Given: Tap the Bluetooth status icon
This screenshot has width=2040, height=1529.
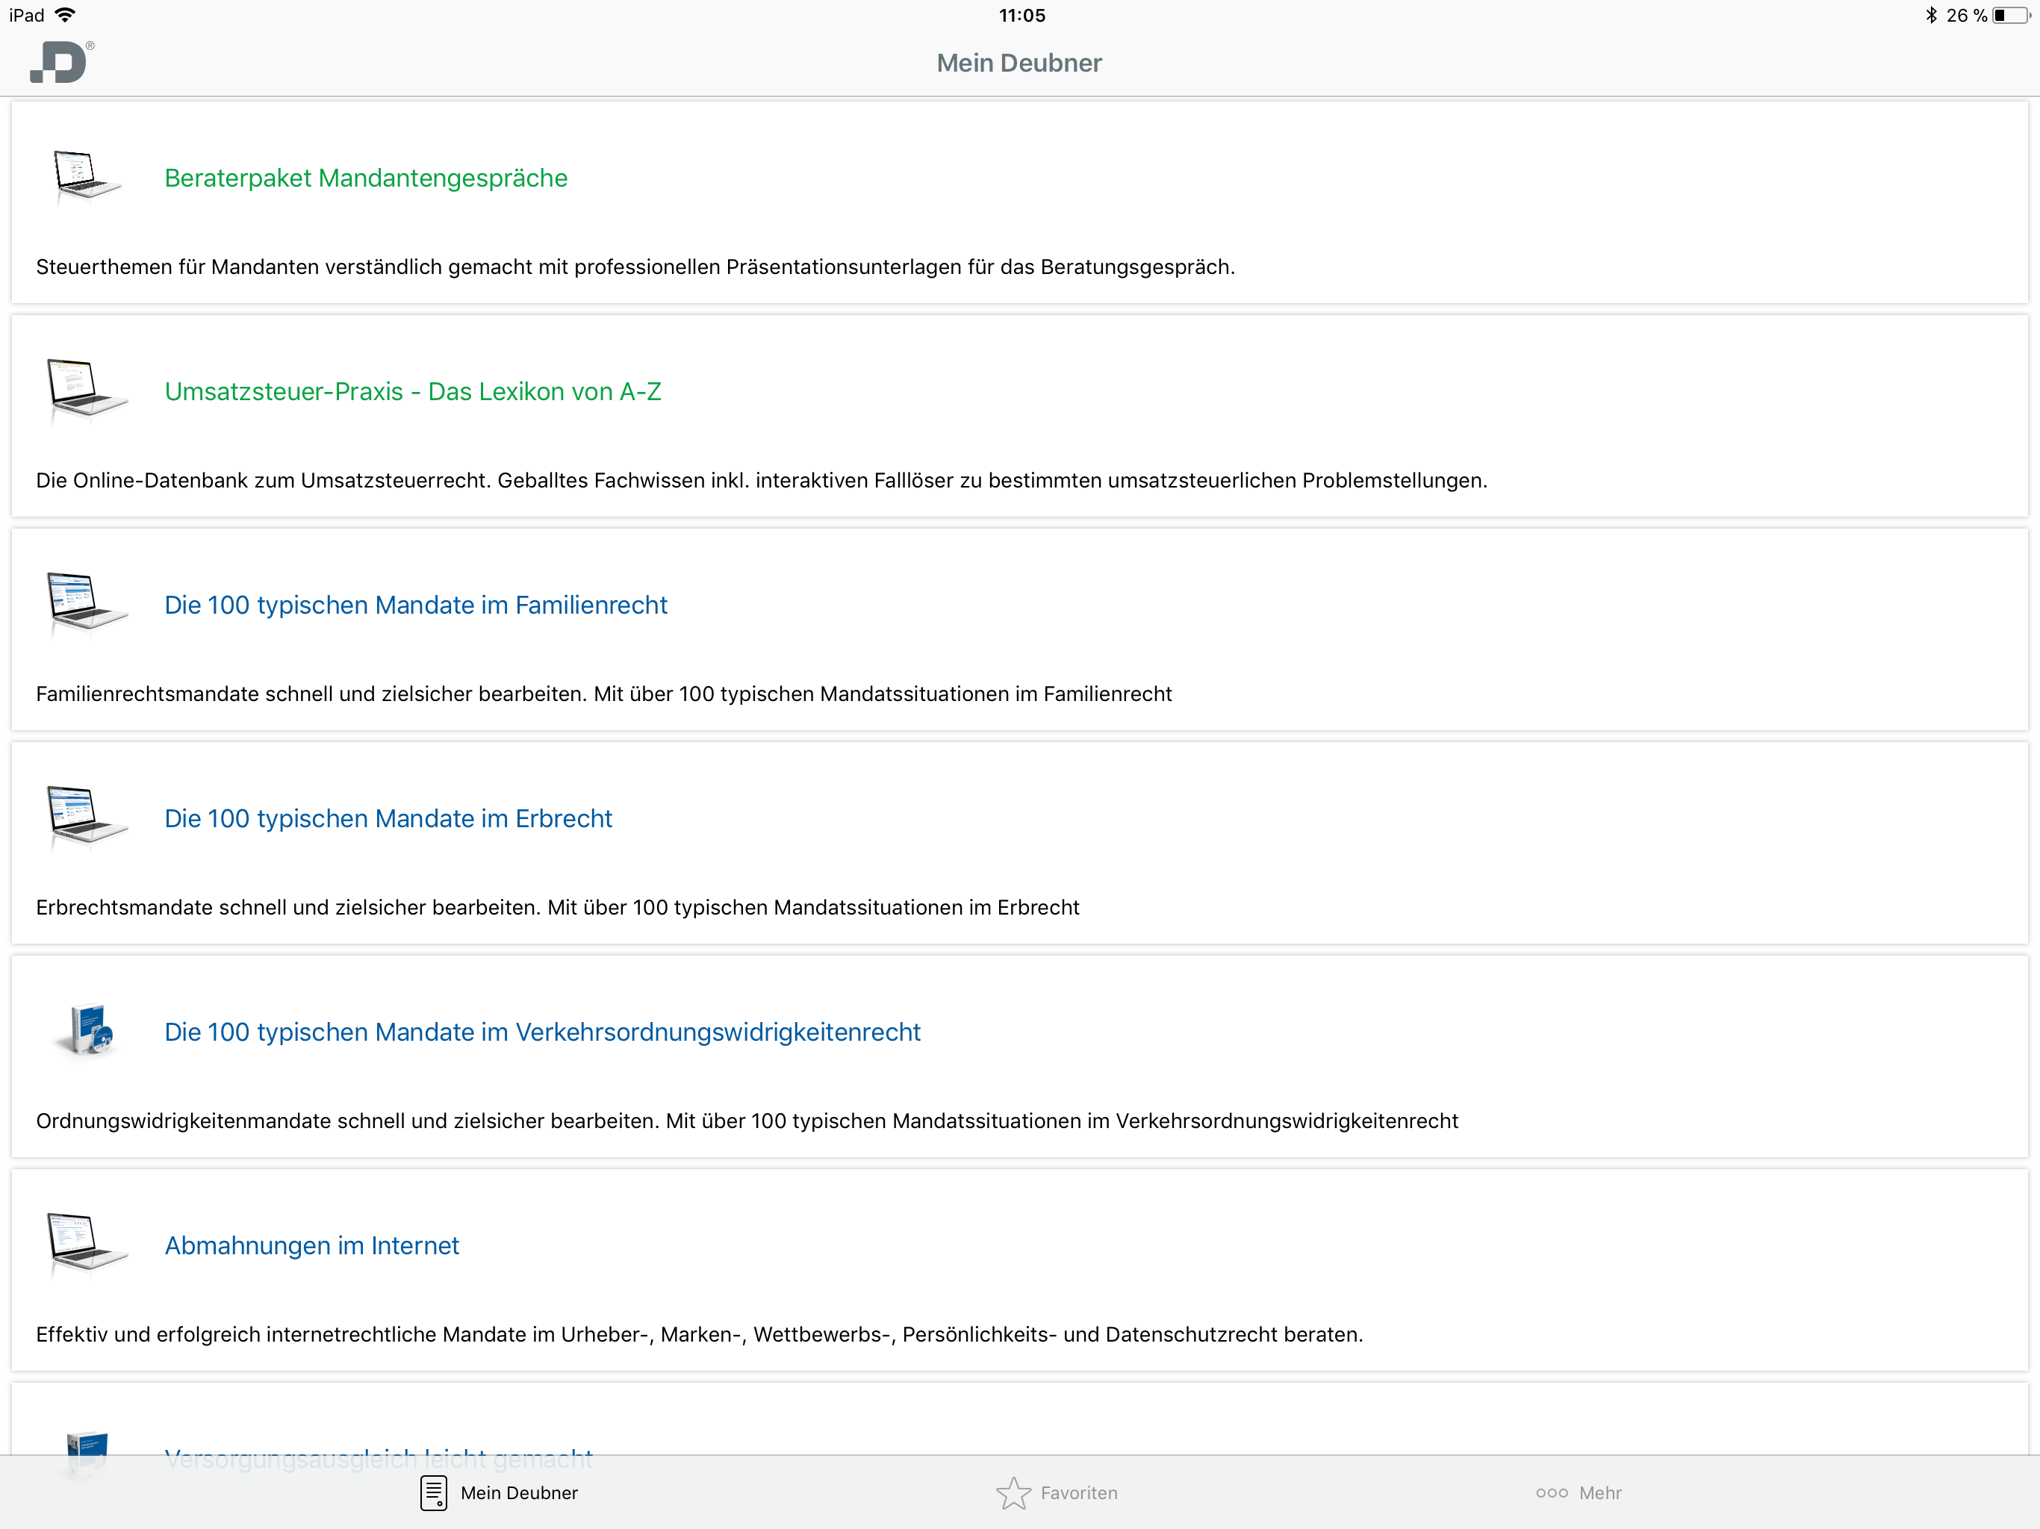Looking at the screenshot, I should tap(1931, 15).
